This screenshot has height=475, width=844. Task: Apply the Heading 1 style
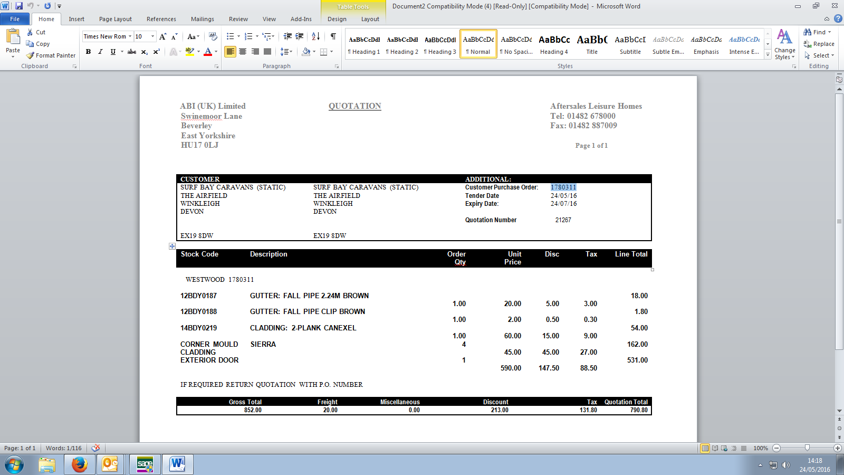click(364, 44)
